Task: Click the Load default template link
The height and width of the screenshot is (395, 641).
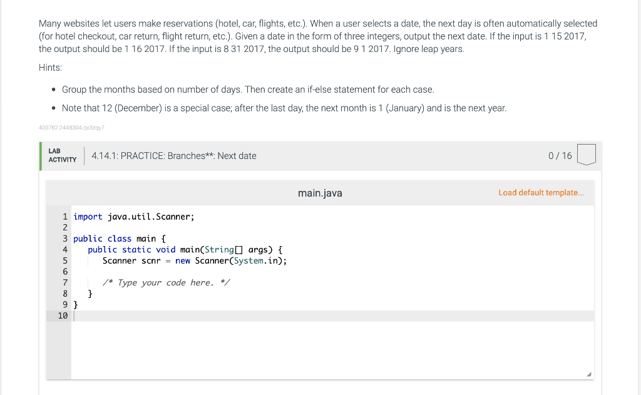Action: pos(541,193)
